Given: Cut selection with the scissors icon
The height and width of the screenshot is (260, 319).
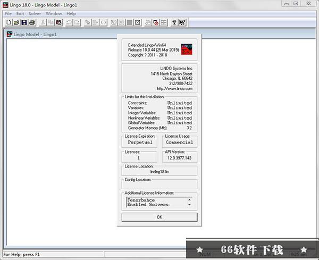Looking at the screenshot, I should click(x=43, y=22).
